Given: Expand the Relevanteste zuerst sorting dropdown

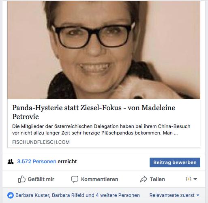Looking at the screenshot, I should click(174, 195).
